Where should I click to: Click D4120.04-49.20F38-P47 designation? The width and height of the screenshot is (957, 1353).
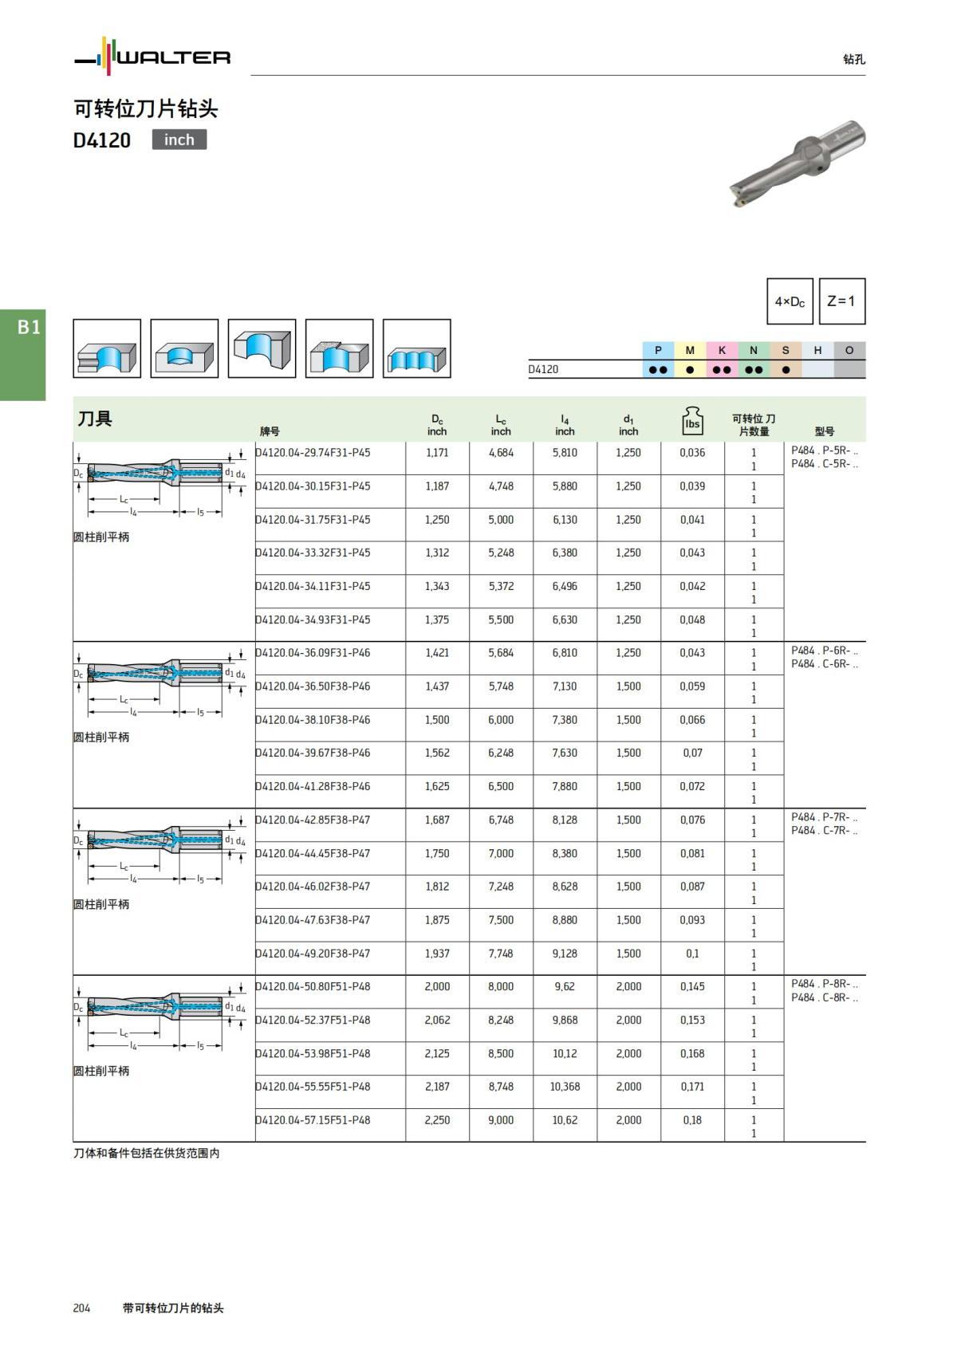click(x=313, y=954)
